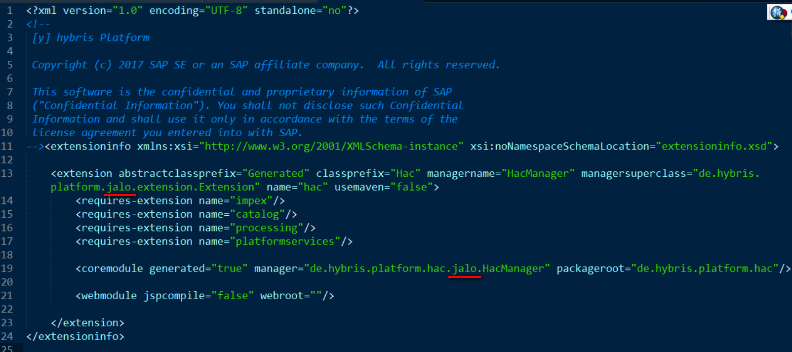Click line number 13 in the gutter
Image resolution: width=792 pixels, height=352 pixels.
click(7, 173)
